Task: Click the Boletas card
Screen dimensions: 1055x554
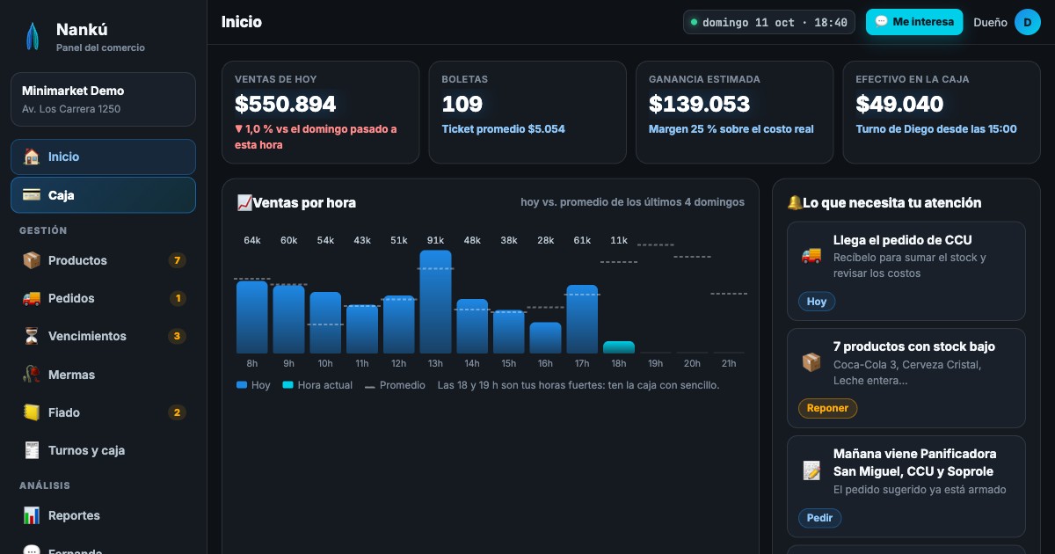Action: (x=527, y=113)
